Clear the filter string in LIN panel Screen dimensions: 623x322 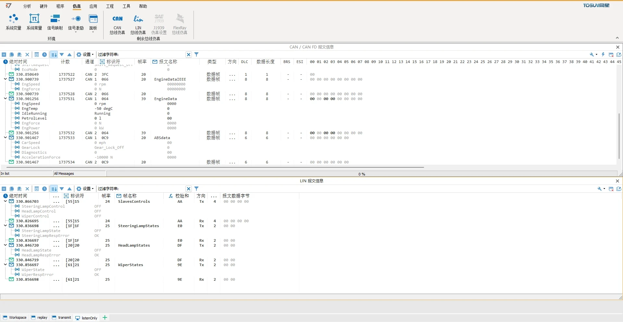189,189
